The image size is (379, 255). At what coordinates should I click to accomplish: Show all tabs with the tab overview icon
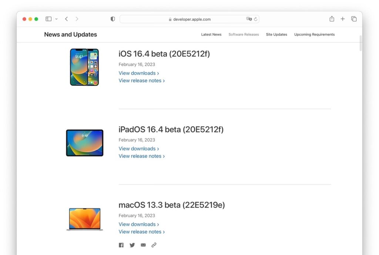click(x=354, y=19)
